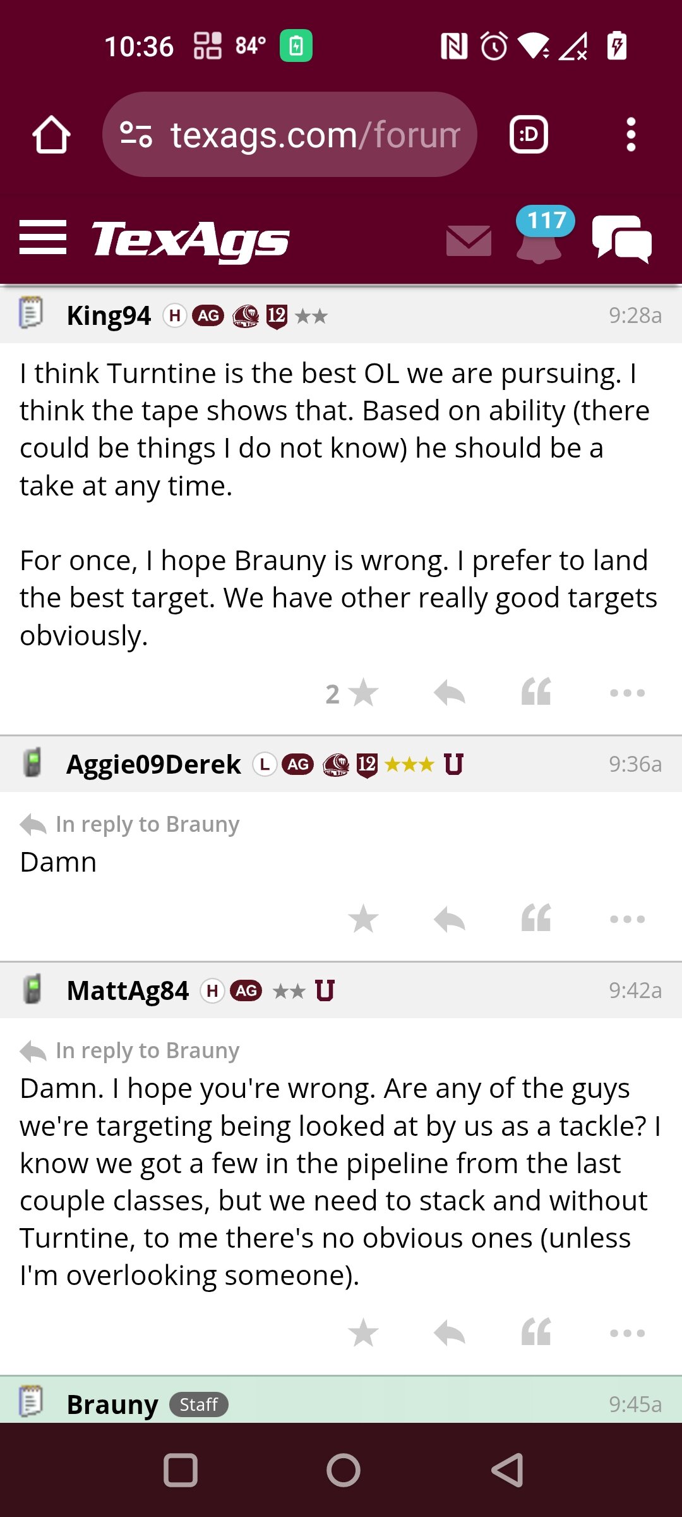Open the TexAgs hamburger menu
Image resolution: width=682 pixels, height=1517 pixels.
(x=42, y=237)
